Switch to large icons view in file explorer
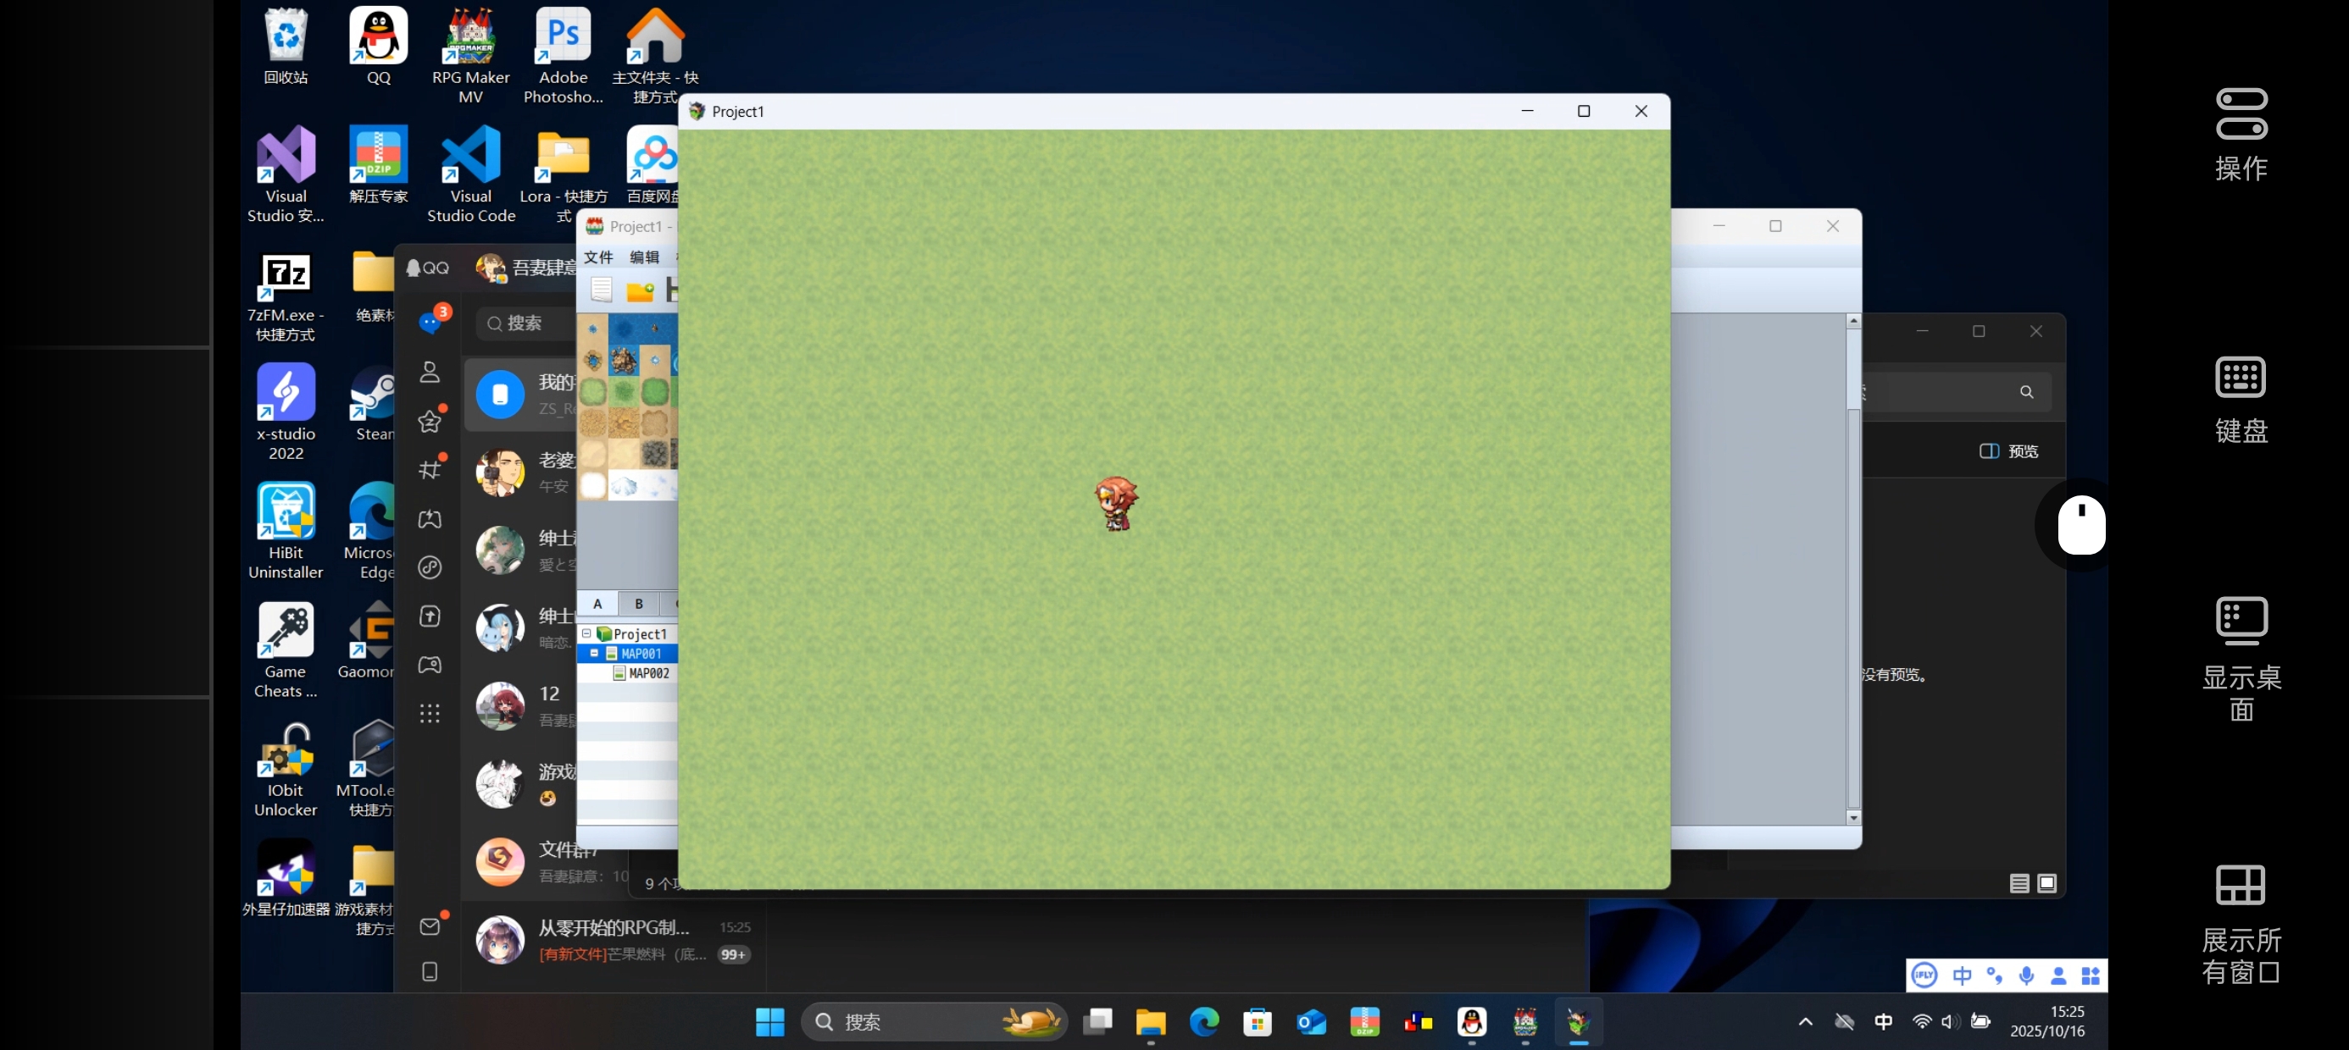Screen dimensions: 2349x1050 (2047, 883)
